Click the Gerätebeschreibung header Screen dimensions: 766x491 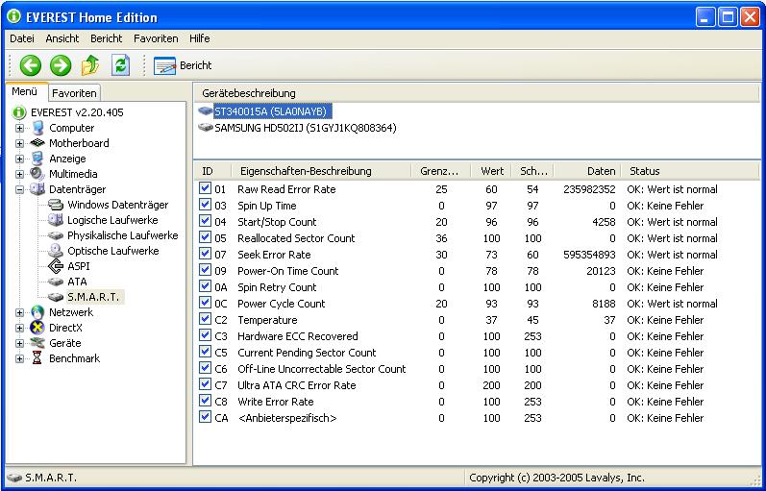[x=478, y=93]
